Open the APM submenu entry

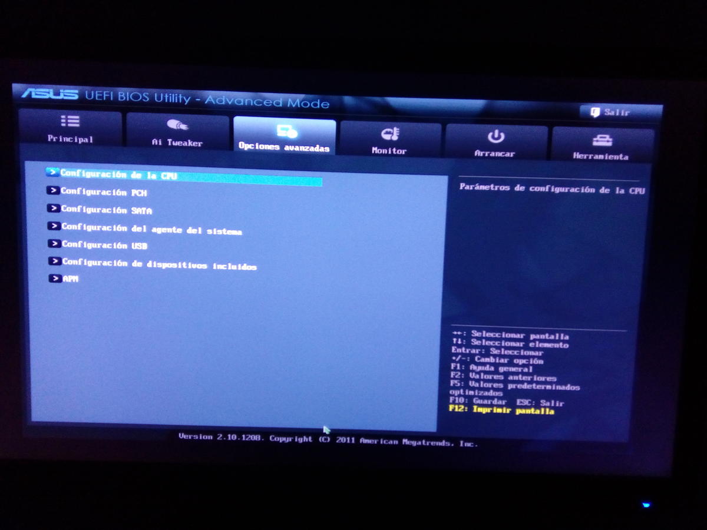tap(64, 279)
